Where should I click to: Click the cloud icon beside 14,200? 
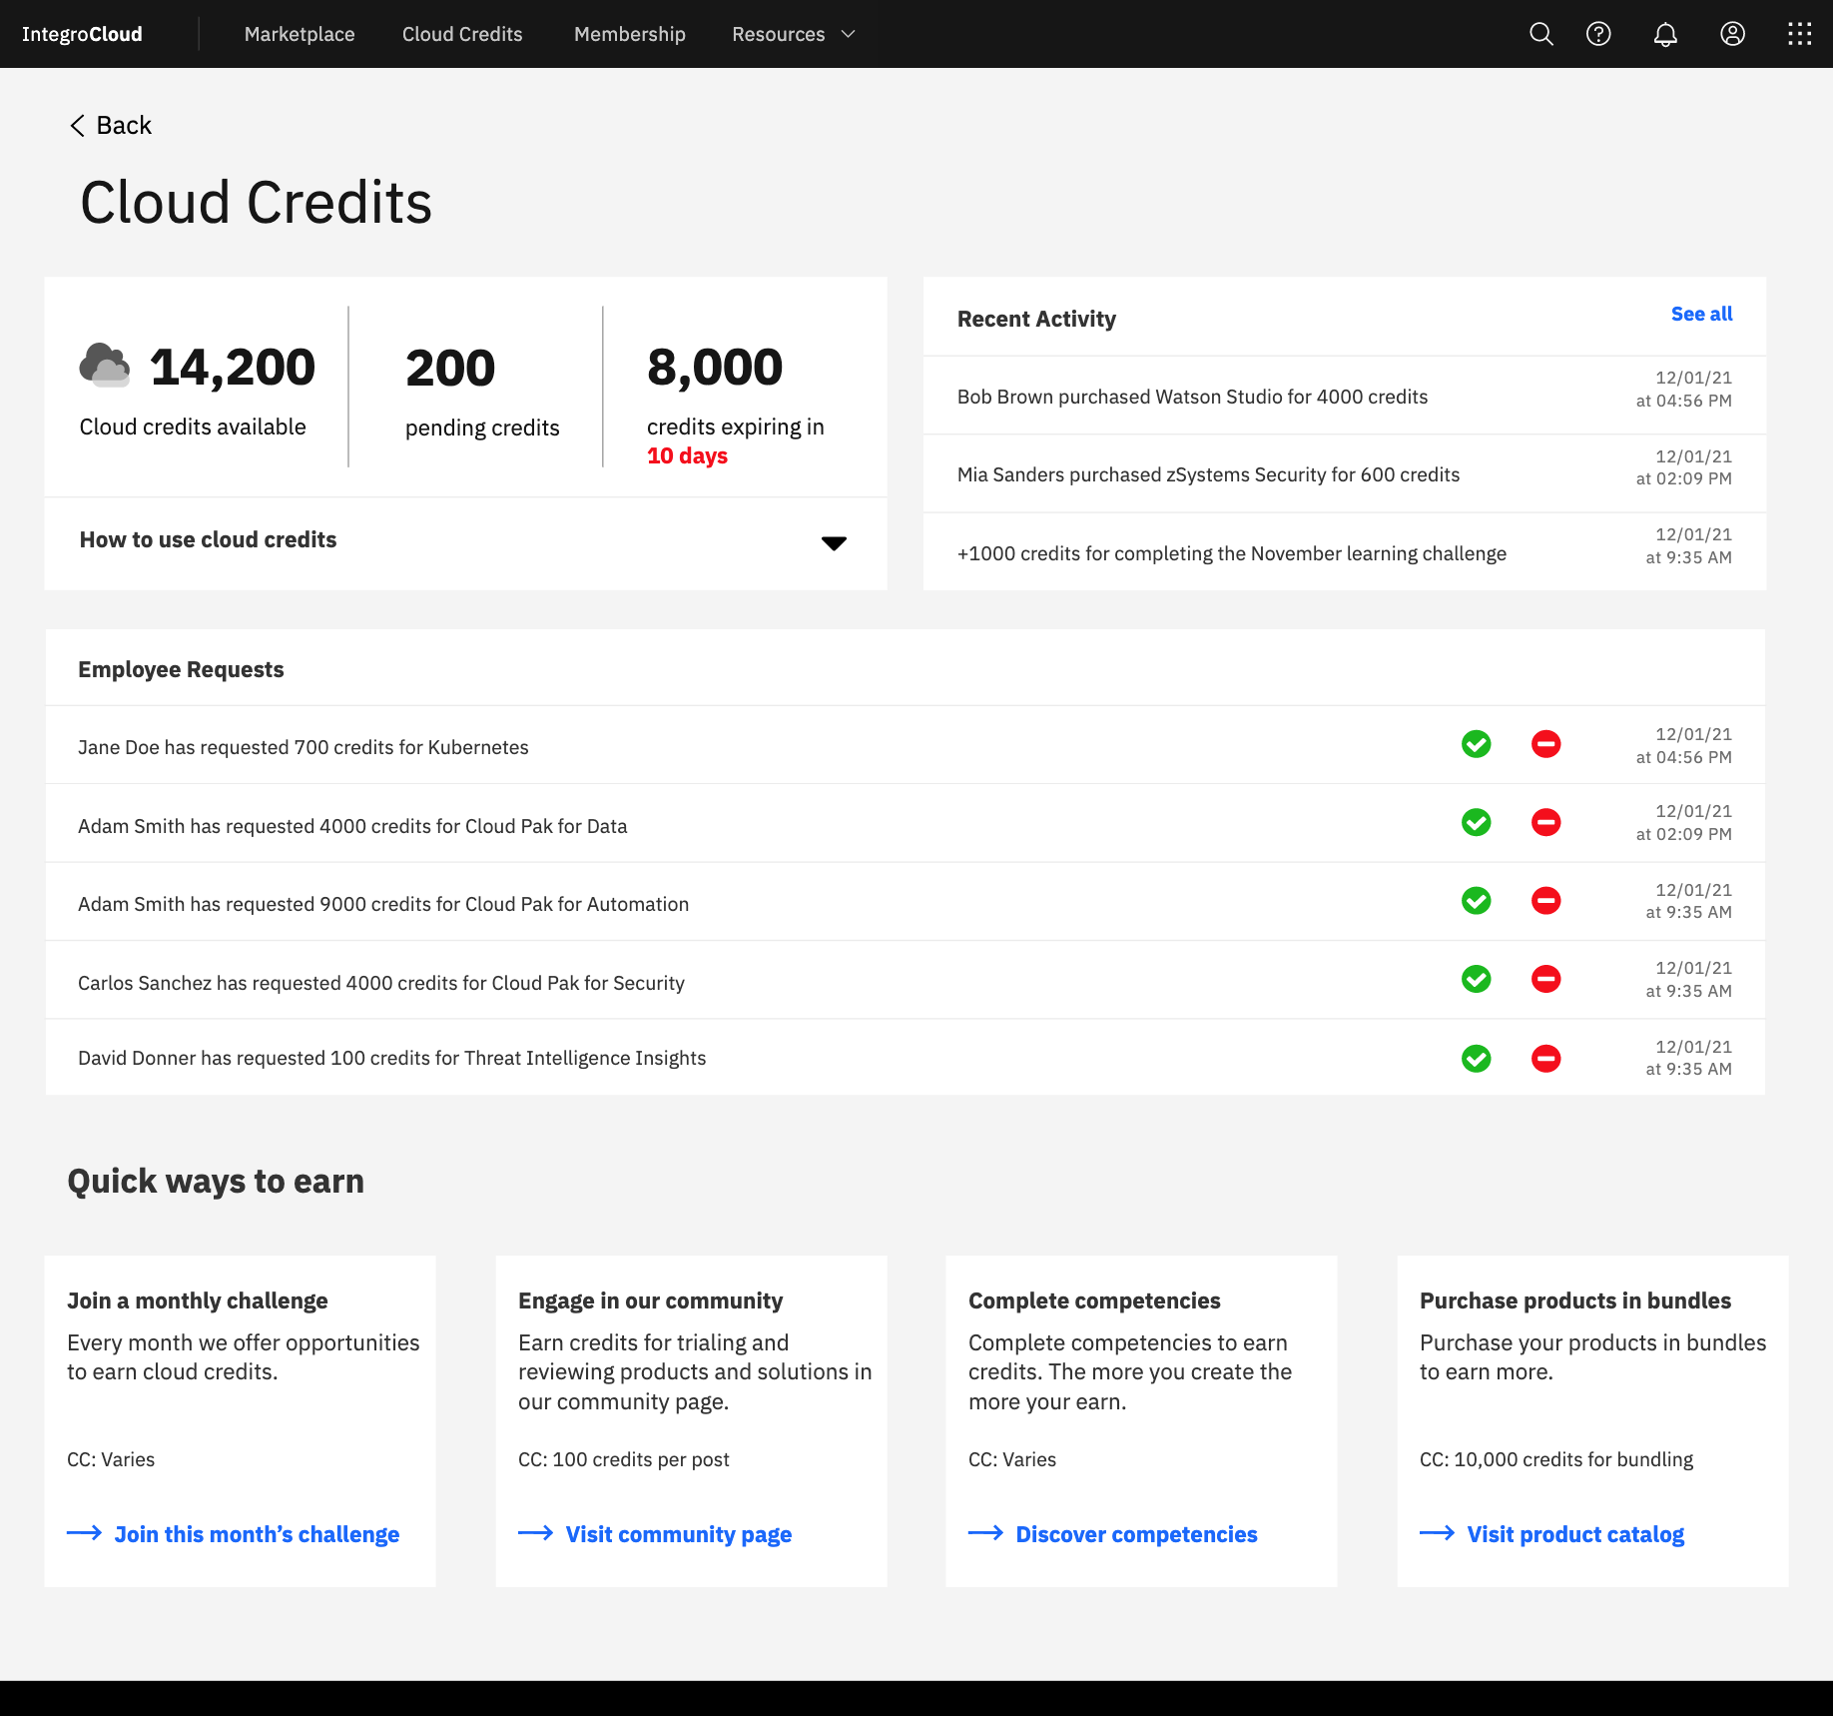tap(105, 365)
